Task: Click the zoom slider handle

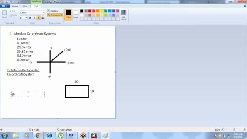Action: tap(233, 129)
